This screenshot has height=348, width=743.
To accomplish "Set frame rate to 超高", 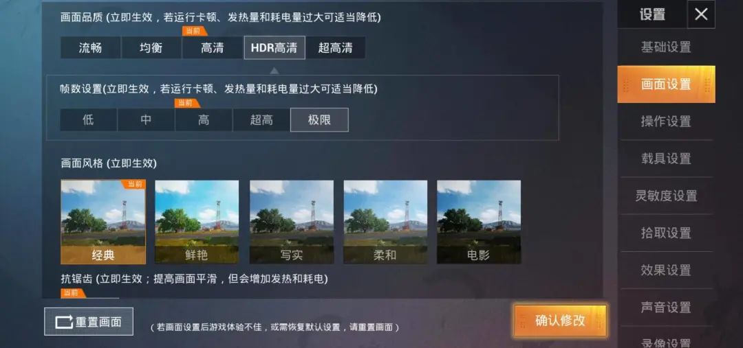I will coord(261,119).
